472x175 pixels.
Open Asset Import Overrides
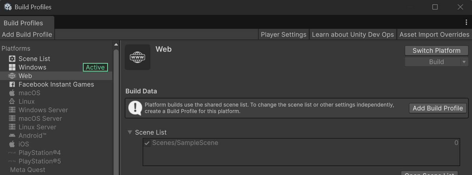coord(434,35)
